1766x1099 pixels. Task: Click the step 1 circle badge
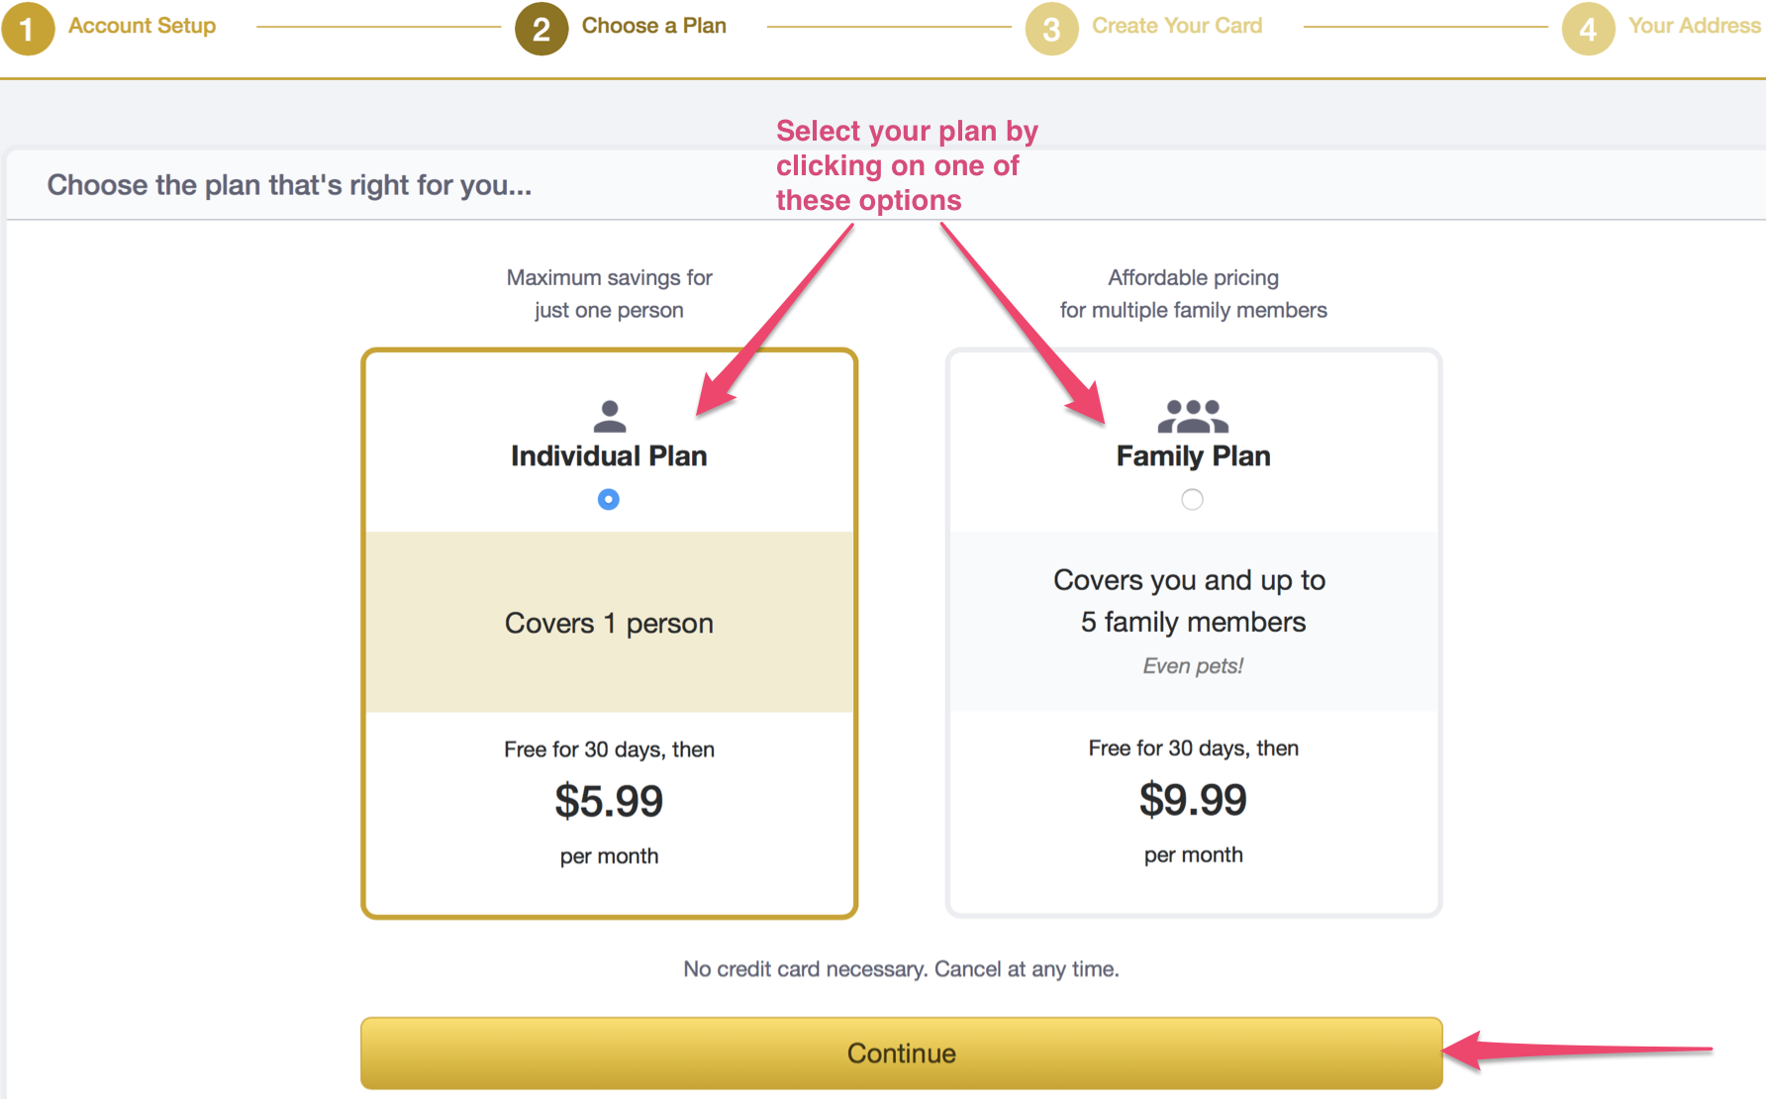point(28,28)
